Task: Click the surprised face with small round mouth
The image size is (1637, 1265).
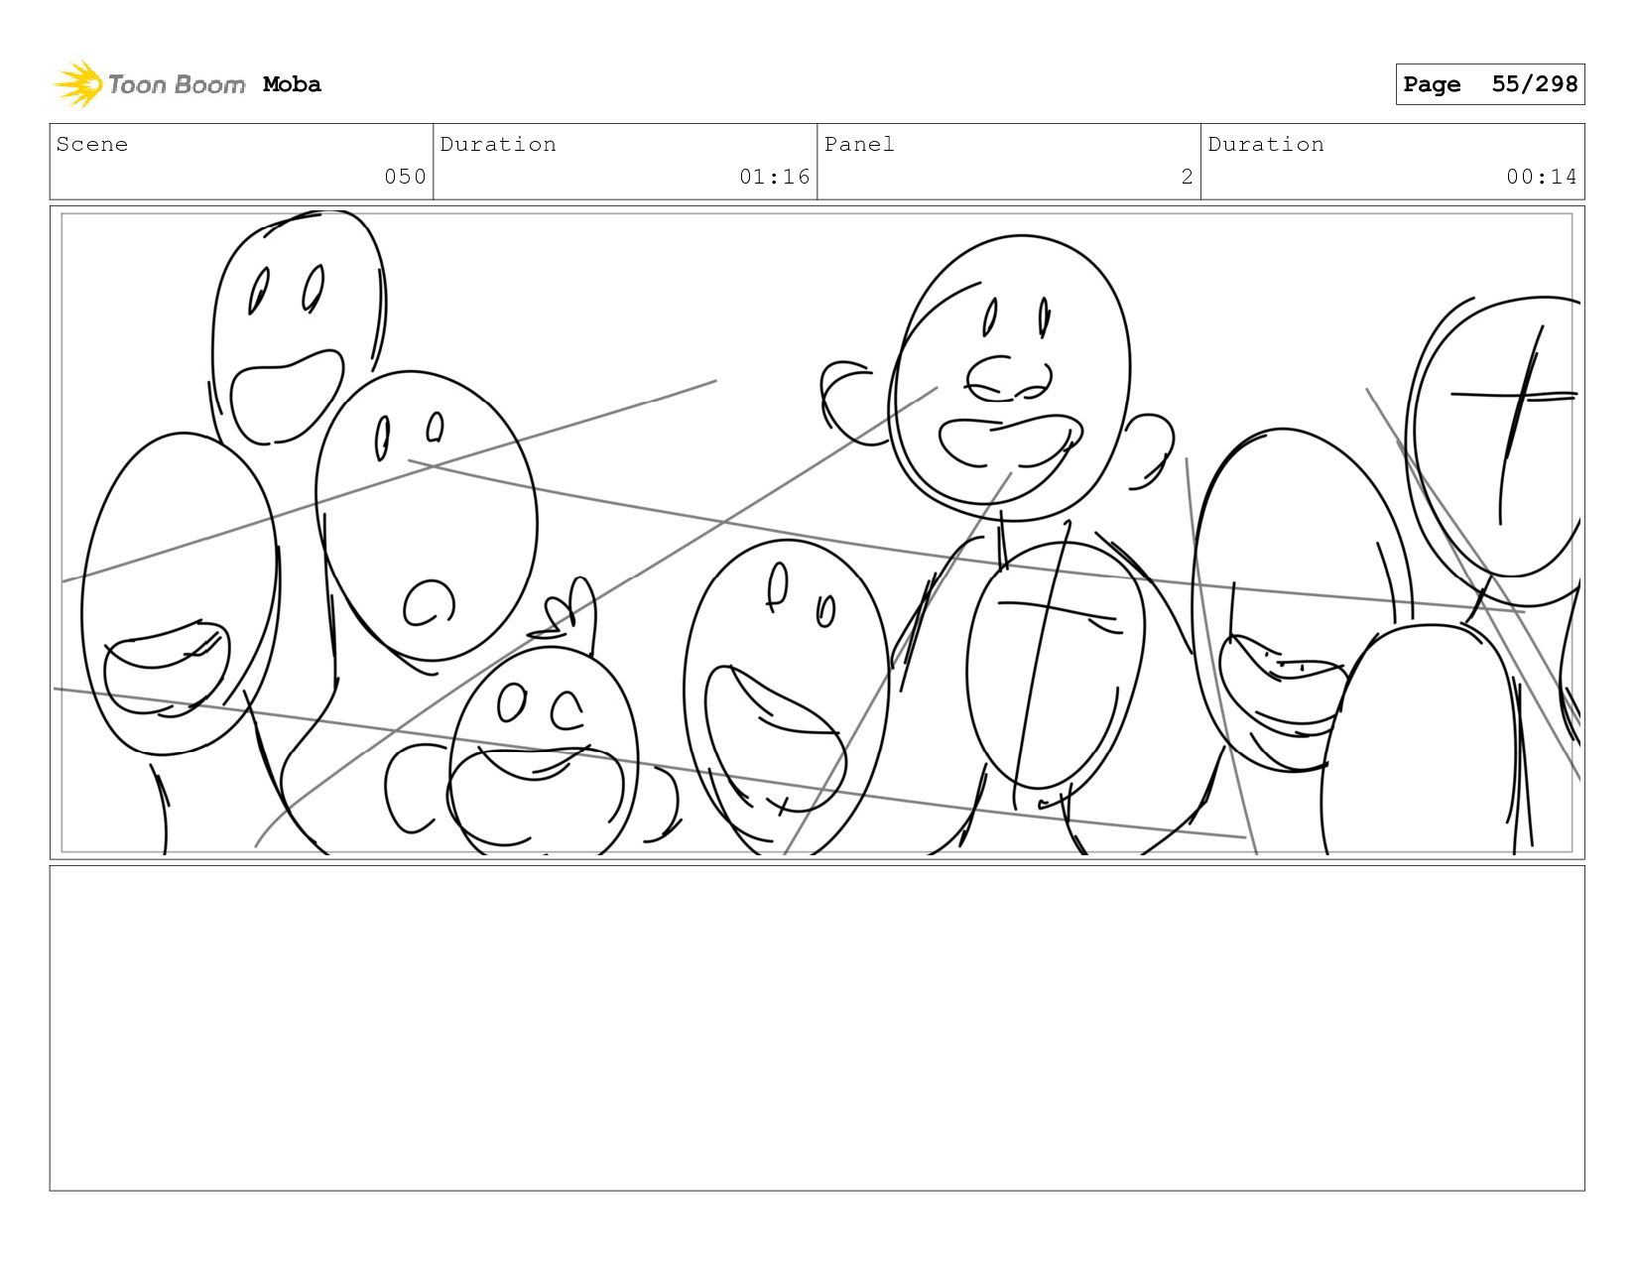Action: pos(427,516)
